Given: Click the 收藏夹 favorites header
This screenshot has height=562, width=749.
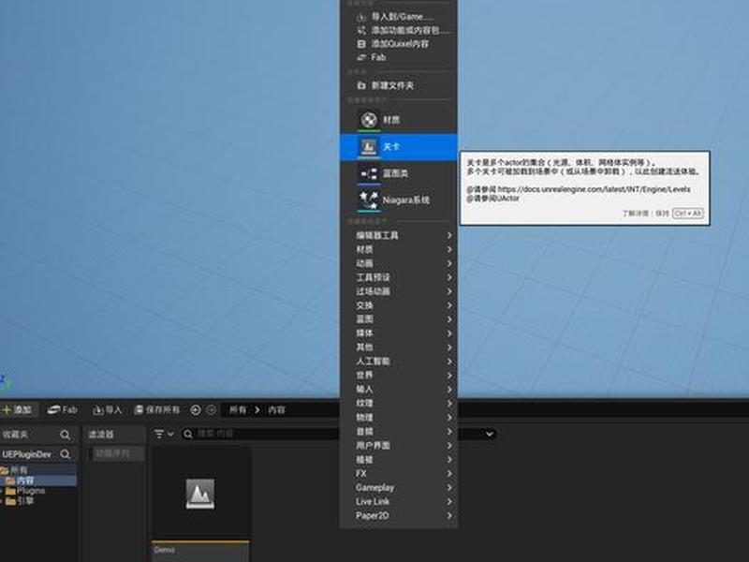Looking at the screenshot, I should point(15,435).
